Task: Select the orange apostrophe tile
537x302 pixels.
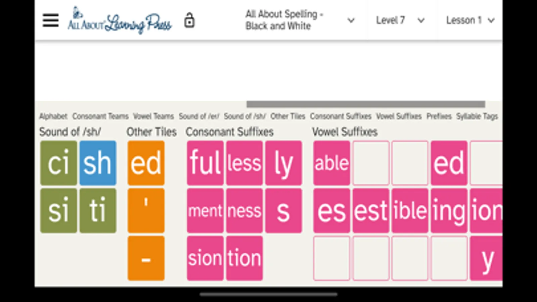Action: tap(146, 211)
